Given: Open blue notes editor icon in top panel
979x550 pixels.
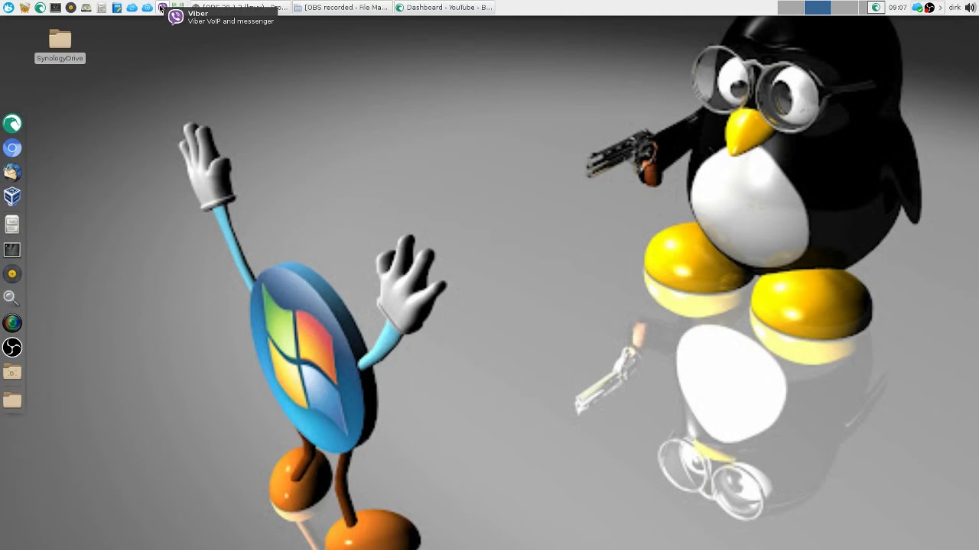Looking at the screenshot, I should 116,8.
